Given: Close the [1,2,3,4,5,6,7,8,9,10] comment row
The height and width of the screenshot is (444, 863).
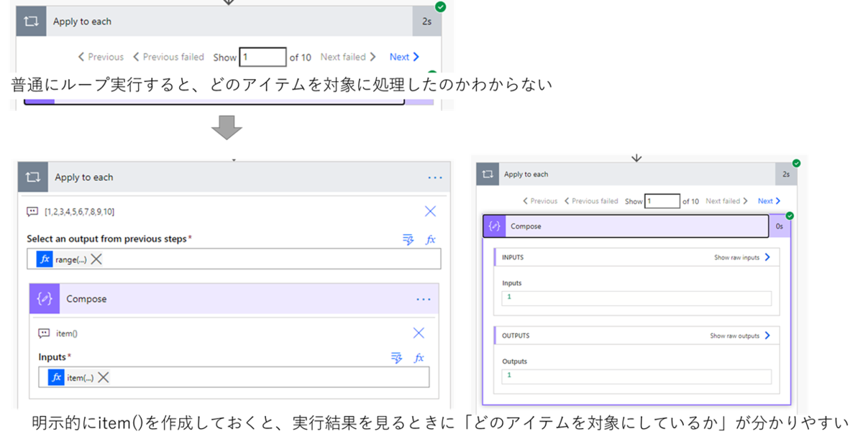Looking at the screenshot, I should tap(430, 211).
